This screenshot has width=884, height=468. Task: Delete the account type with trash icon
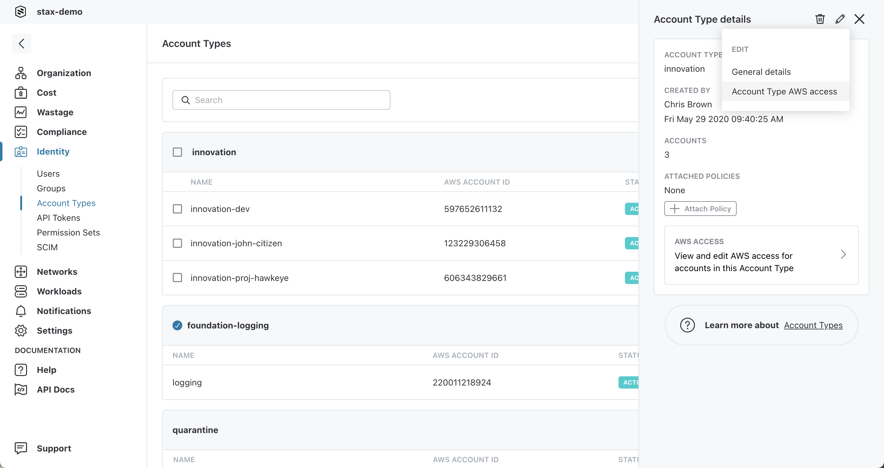pyautogui.click(x=820, y=19)
